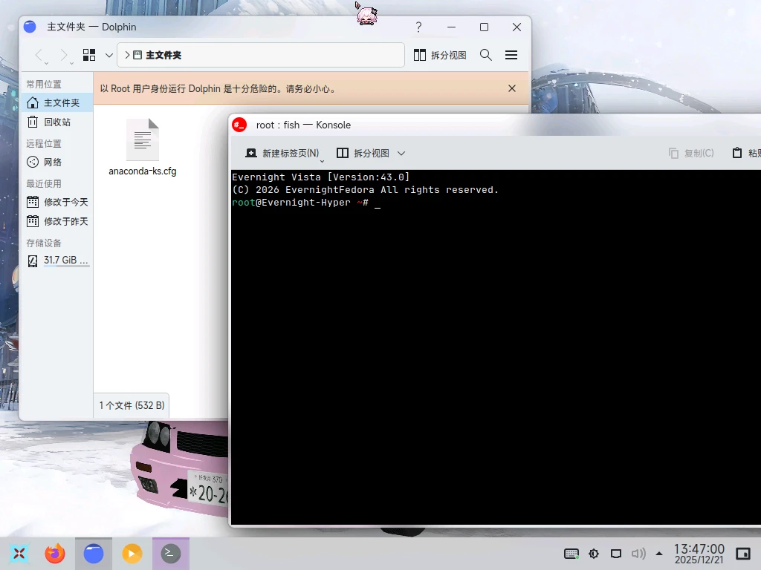Open the application launcher on taskbar
This screenshot has height=570, width=761.
coord(19,554)
